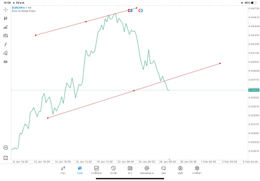The image size is (260, 181).
Task: Open the บัญชี account tab
Action: point(180,170)
